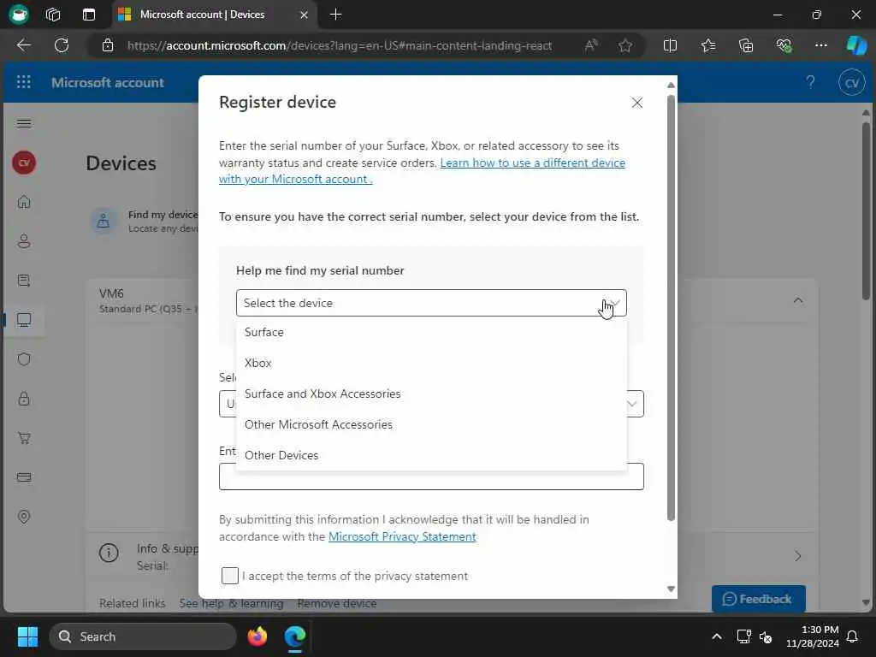876x657 pixels.
Task: Open Favorites list icon in toolbar
Action: click(707, 45)
